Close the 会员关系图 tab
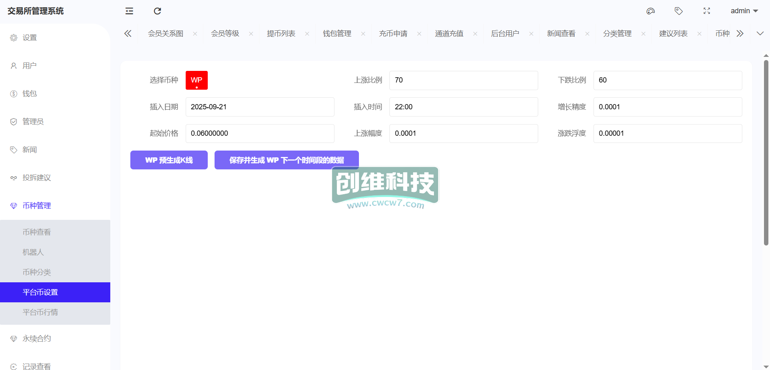The width and height of the screenshot is (770, 370). point(195,34)
